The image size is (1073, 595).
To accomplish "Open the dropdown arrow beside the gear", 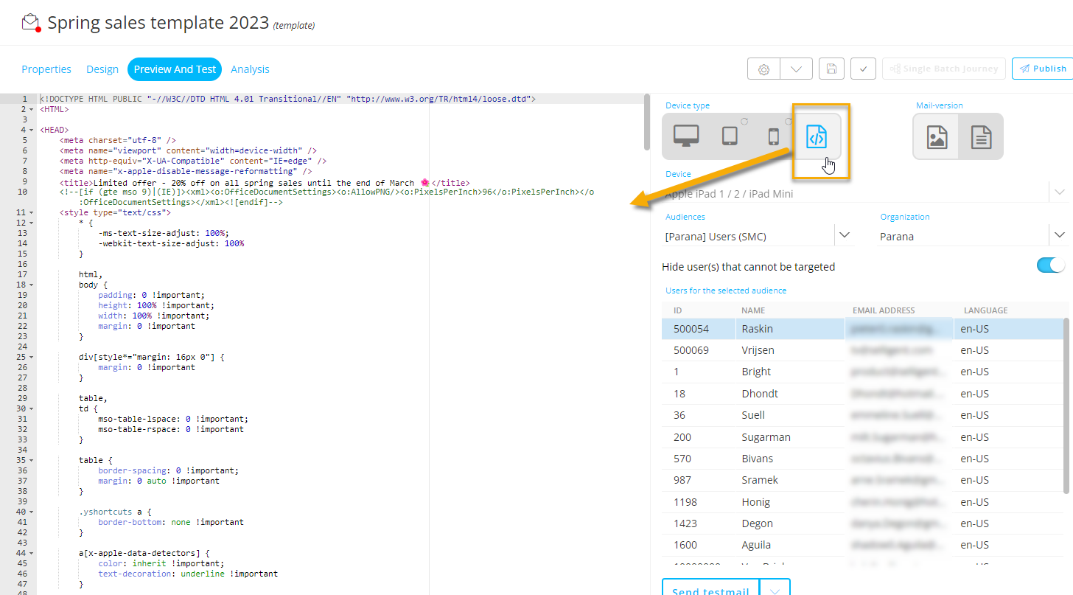I will tap(796, 69).
